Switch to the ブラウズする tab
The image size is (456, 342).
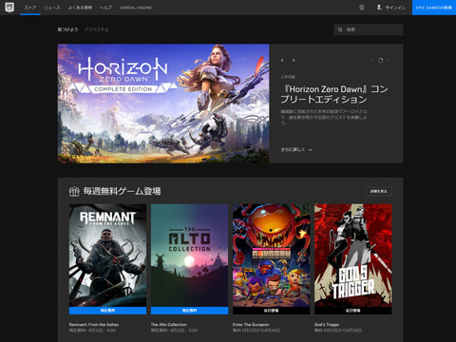coord(96,29)
